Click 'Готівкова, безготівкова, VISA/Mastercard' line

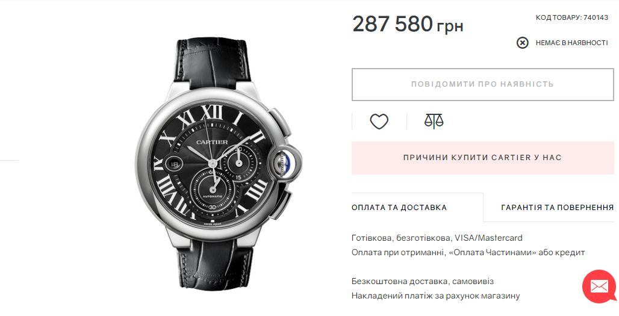click(x=437, y=238)
